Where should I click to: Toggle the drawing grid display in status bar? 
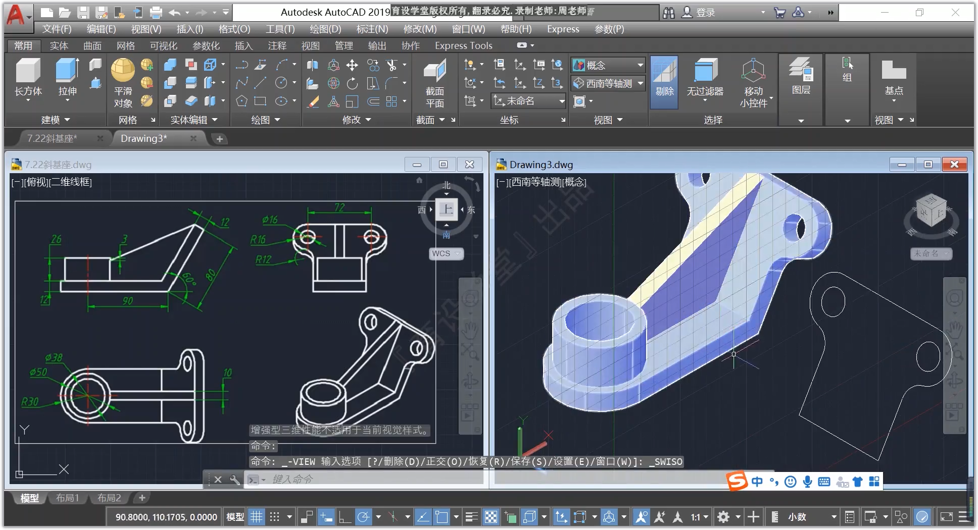pyautogui.click(x=257, y=517)
